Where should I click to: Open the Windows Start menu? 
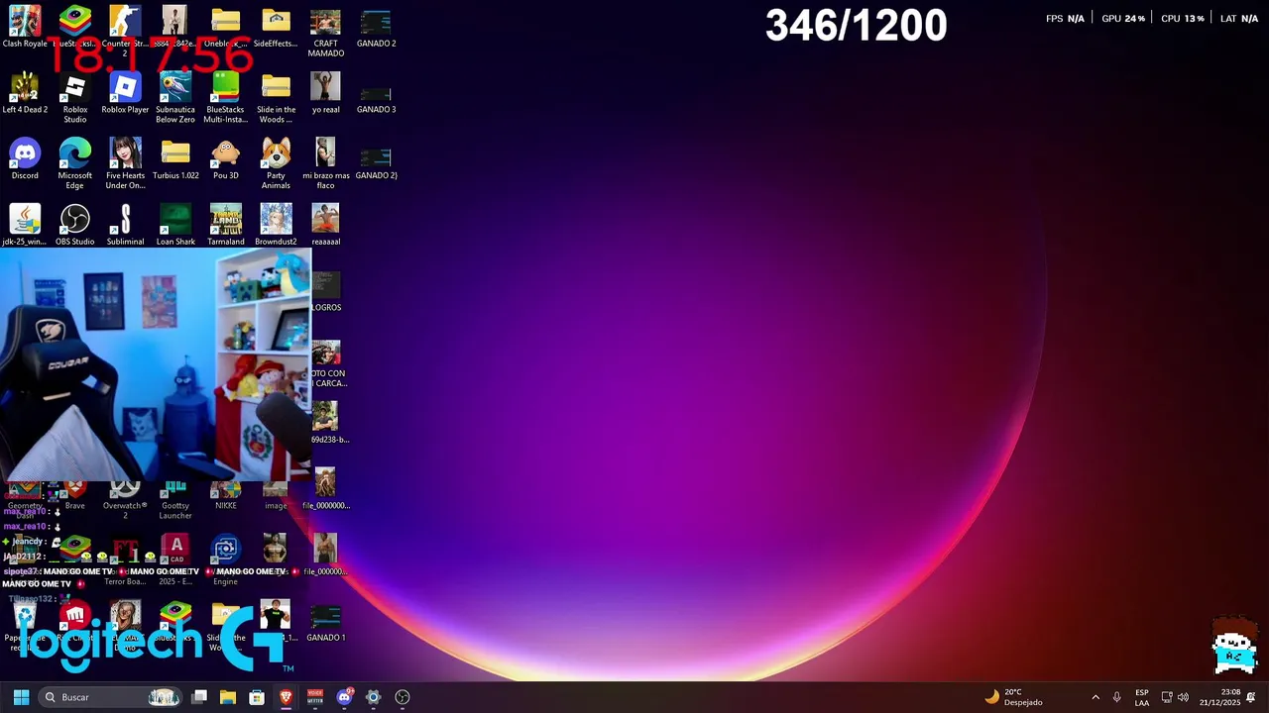pos(21,697)
